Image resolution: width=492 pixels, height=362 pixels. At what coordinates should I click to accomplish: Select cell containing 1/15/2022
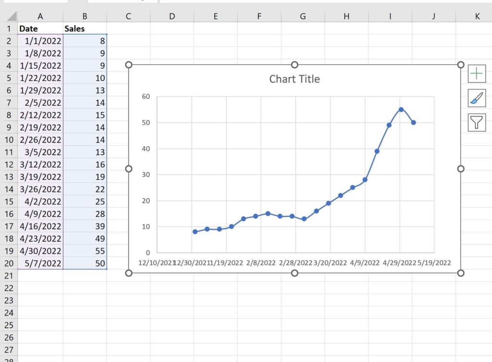tap(40, 65)
